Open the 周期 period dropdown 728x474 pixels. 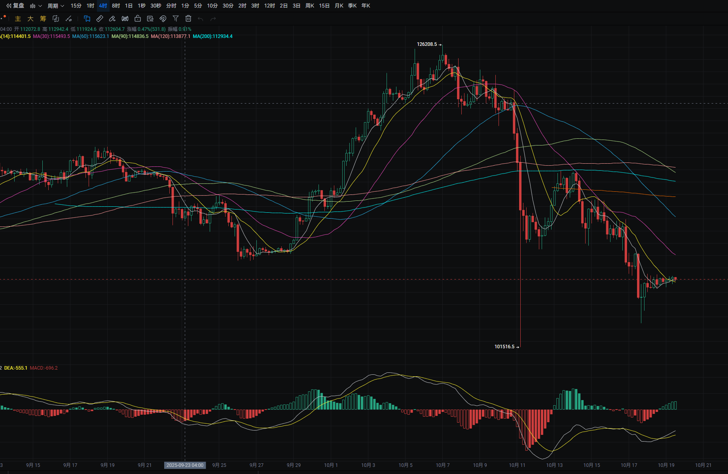(56, 6)
